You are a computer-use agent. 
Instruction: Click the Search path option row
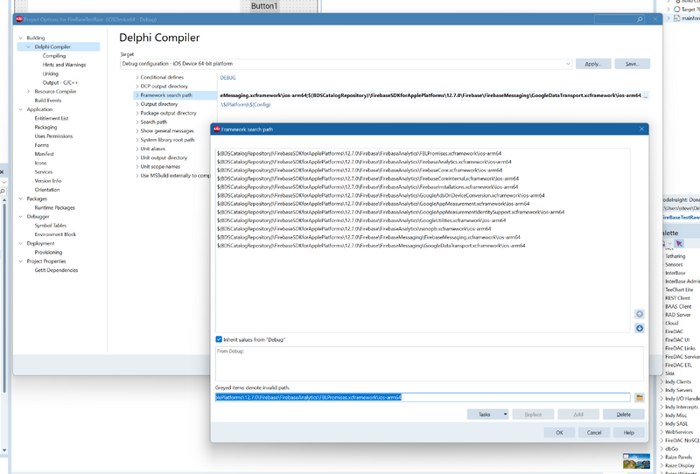(x=154, y=122)
